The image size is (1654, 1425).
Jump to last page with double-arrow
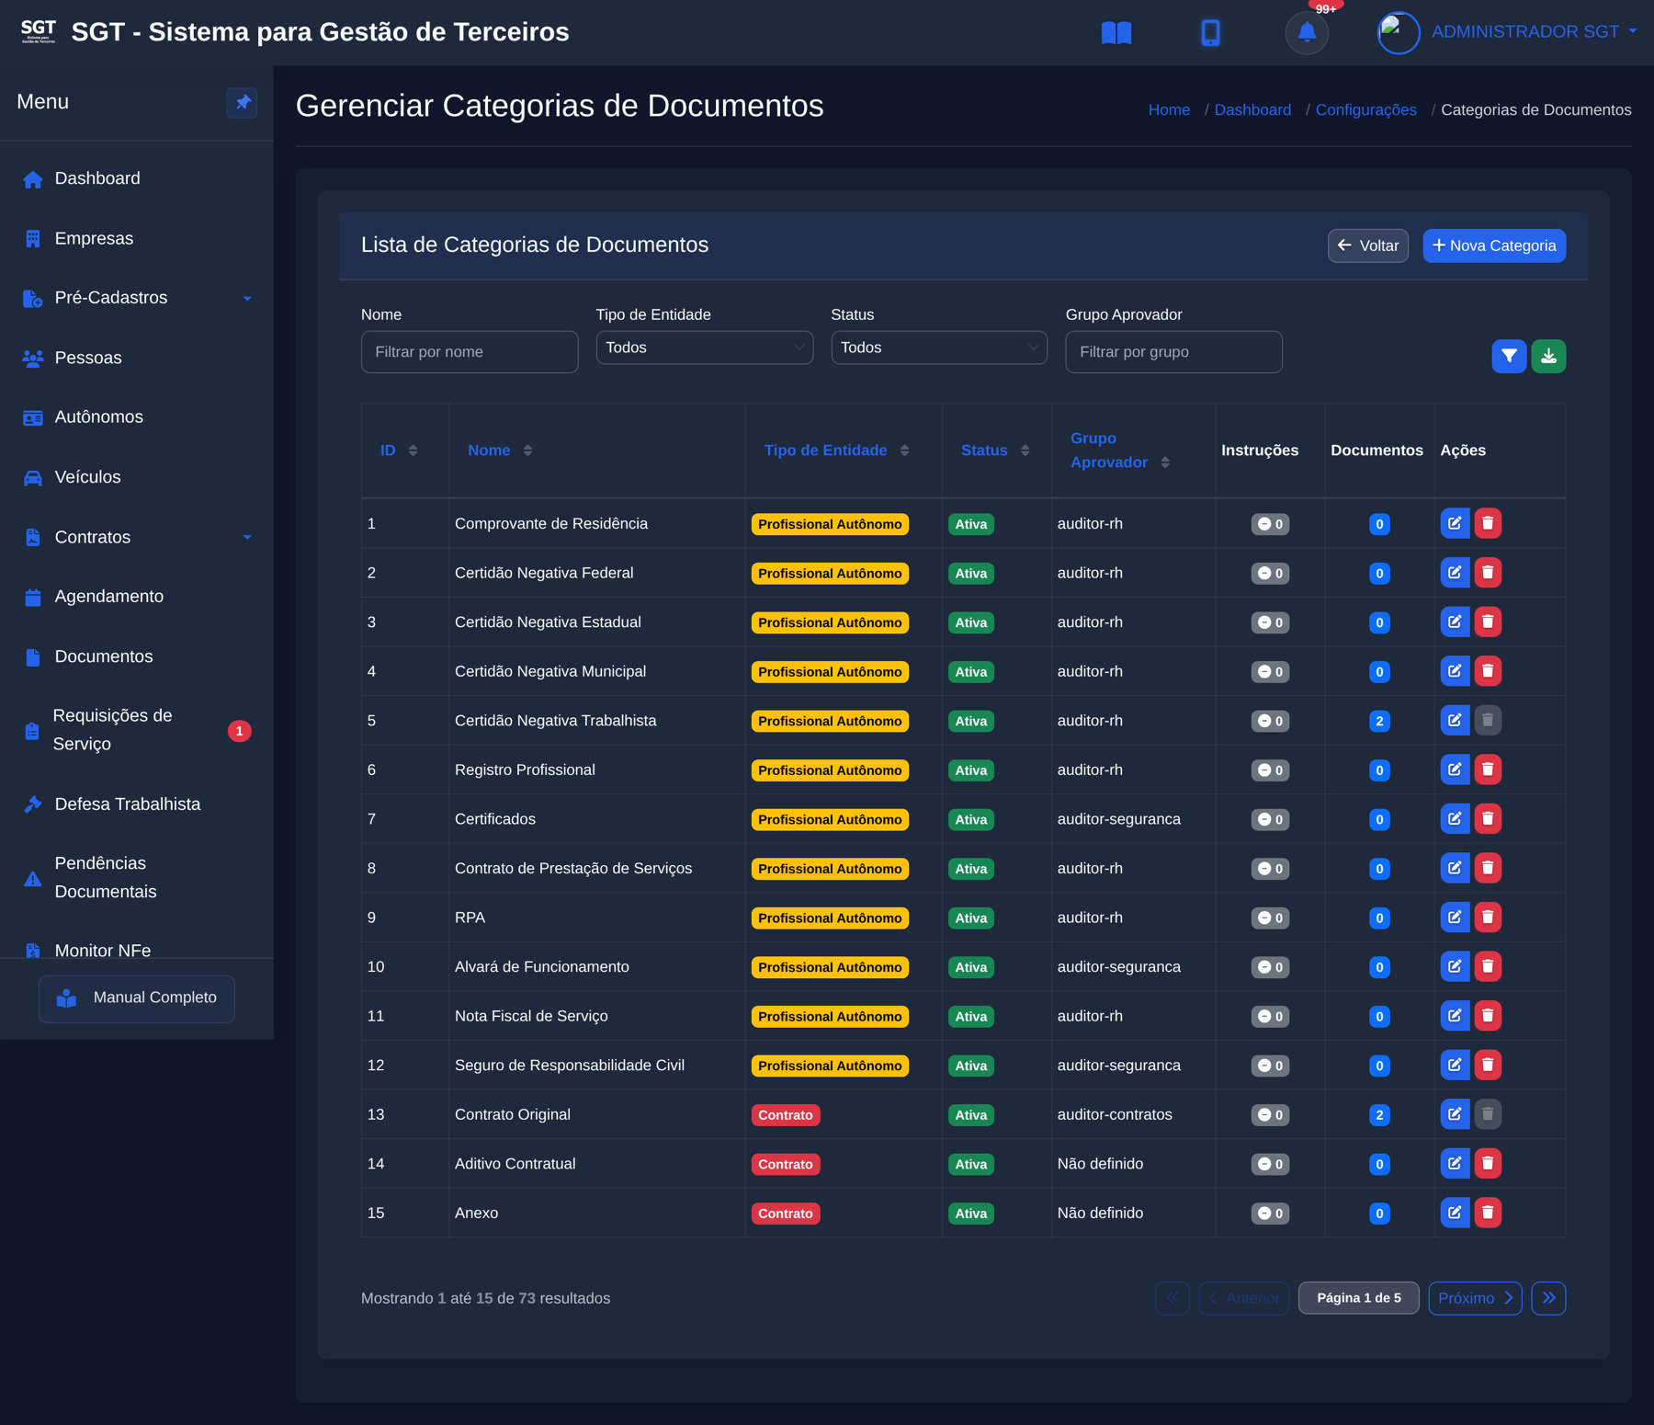1548,1298
